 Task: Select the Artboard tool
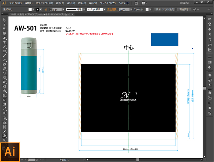(4, 127)
